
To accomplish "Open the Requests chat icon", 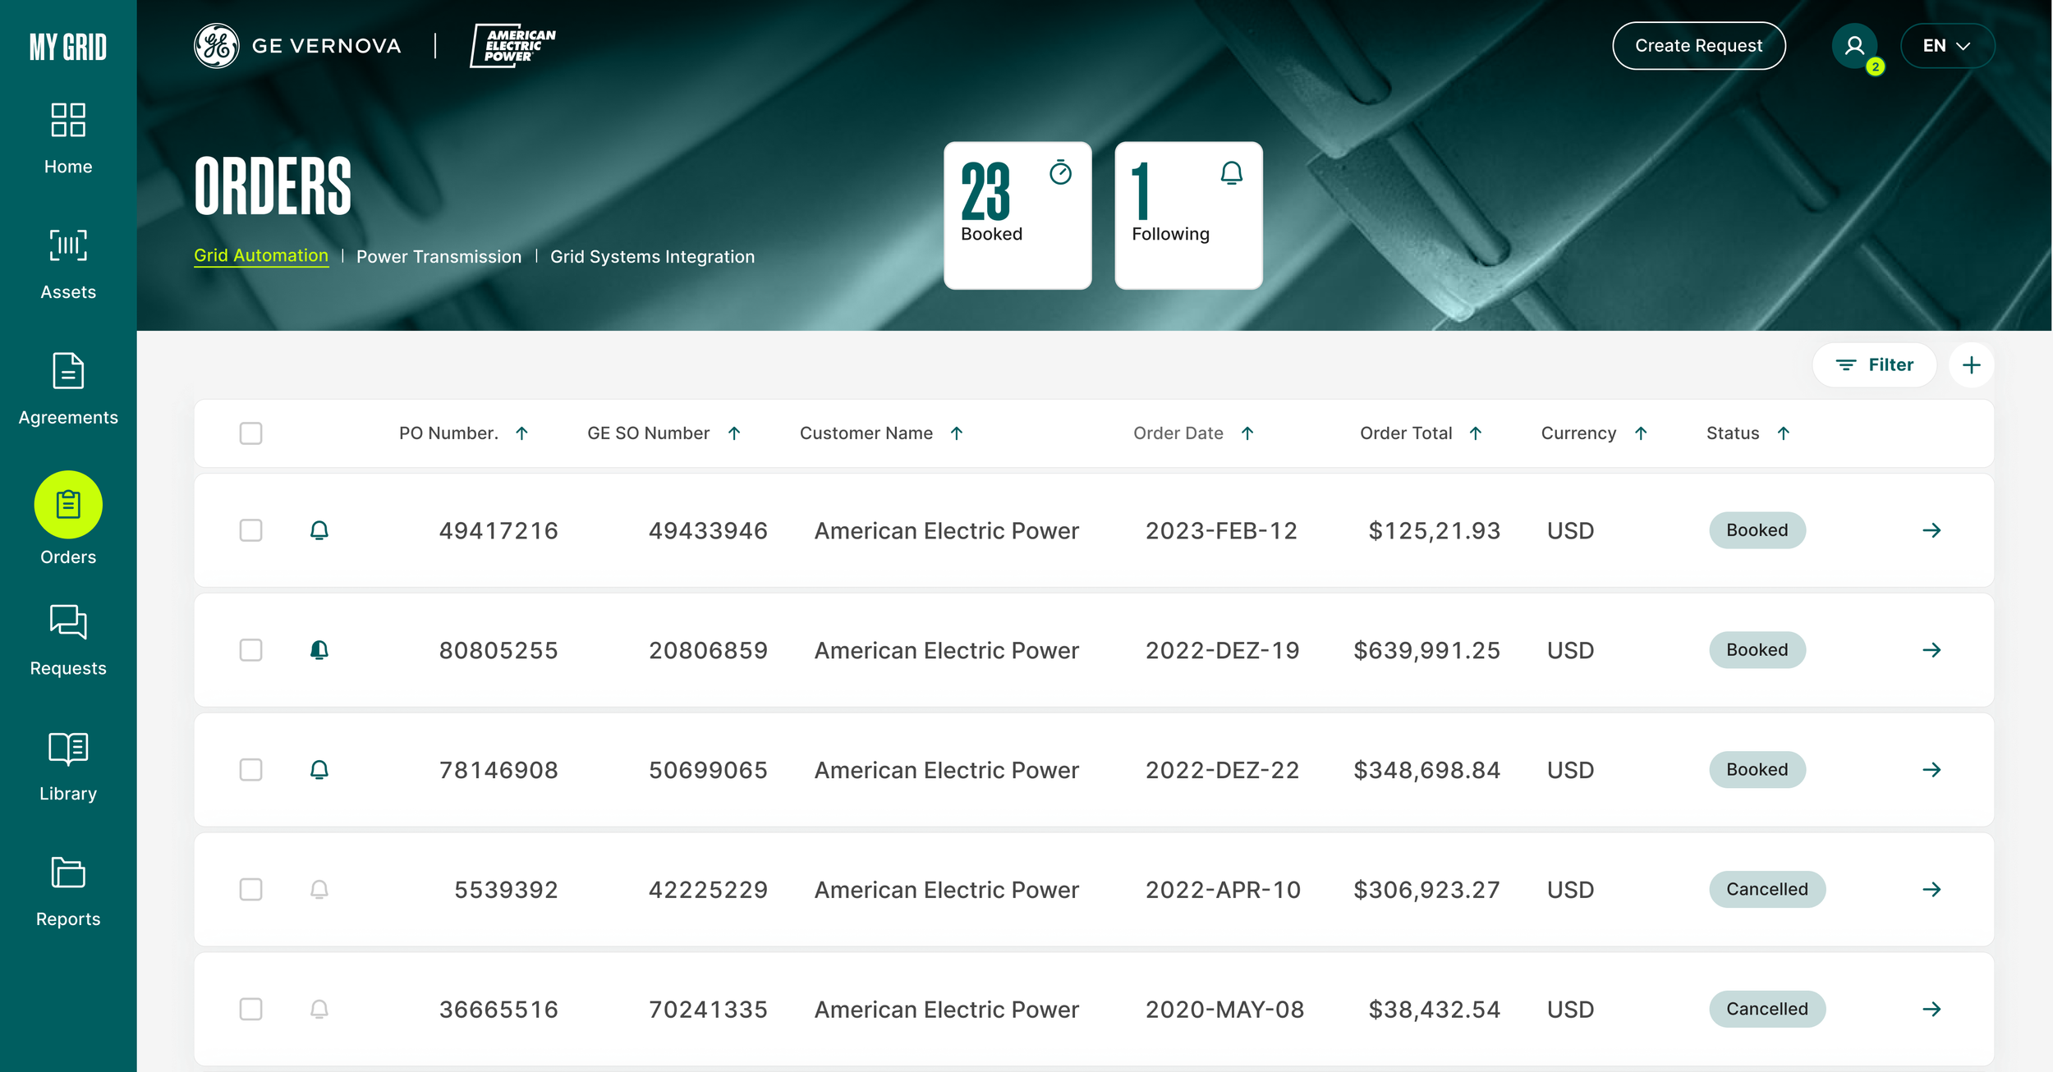I will [68, 622].
